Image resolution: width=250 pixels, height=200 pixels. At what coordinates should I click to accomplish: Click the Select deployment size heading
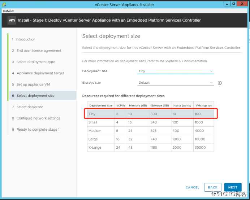tap(111, 36)
